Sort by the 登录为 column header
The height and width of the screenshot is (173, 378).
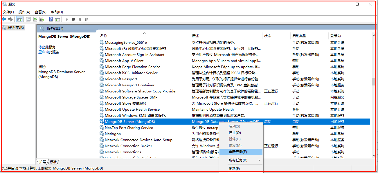coord(349,36)
